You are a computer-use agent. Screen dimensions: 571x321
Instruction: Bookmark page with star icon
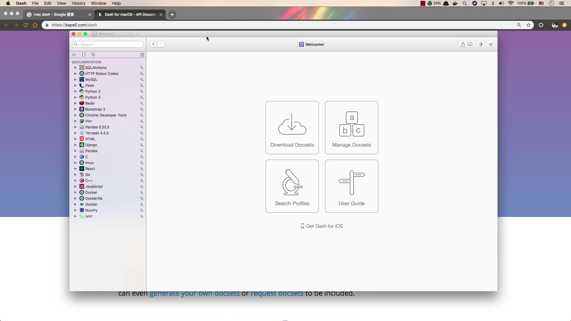[x=528, y=25]
